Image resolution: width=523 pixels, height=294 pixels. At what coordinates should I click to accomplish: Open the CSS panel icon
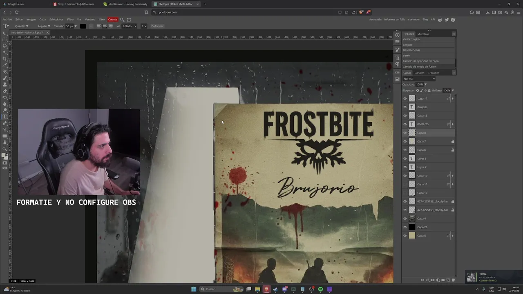click(397, 73)
